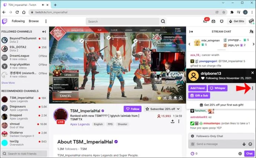Open channel points balance icon

[193, 154]
